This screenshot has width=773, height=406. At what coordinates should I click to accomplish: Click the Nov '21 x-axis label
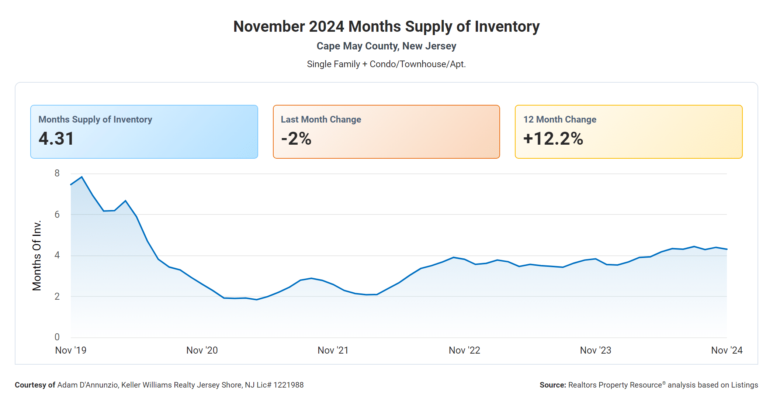(333, 350)
